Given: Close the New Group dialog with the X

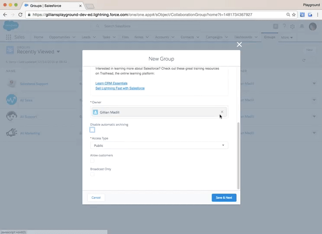Looking at the screenshot, I should pos(239,44).
